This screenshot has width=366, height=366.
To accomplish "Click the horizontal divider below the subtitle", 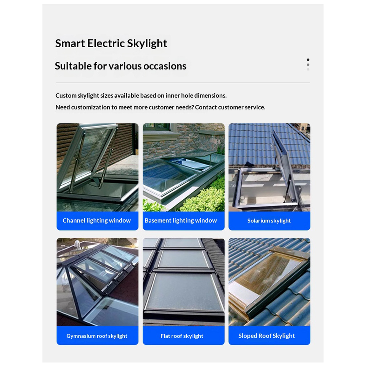I will 183,83.
